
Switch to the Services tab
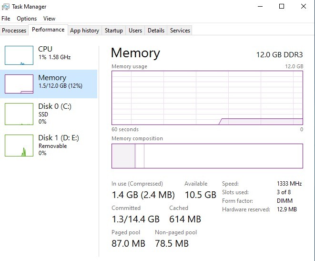coord(180,31)
